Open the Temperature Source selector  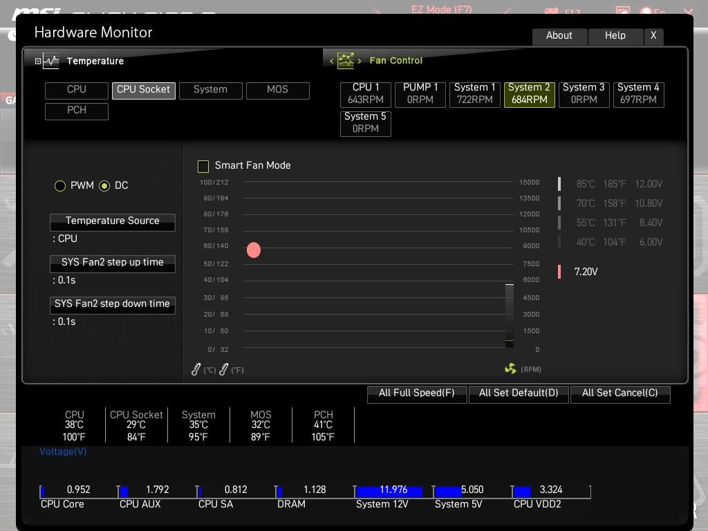point(113,222)
